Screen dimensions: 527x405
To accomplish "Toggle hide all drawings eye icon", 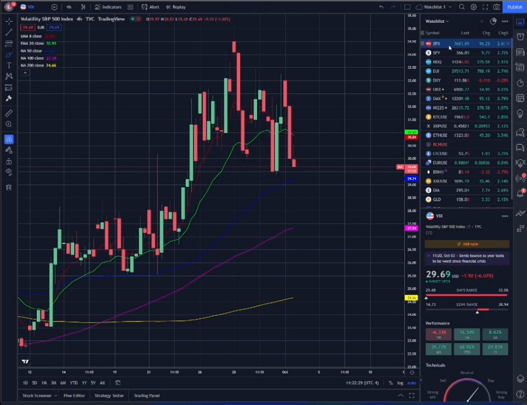I will tap(9, 172).
